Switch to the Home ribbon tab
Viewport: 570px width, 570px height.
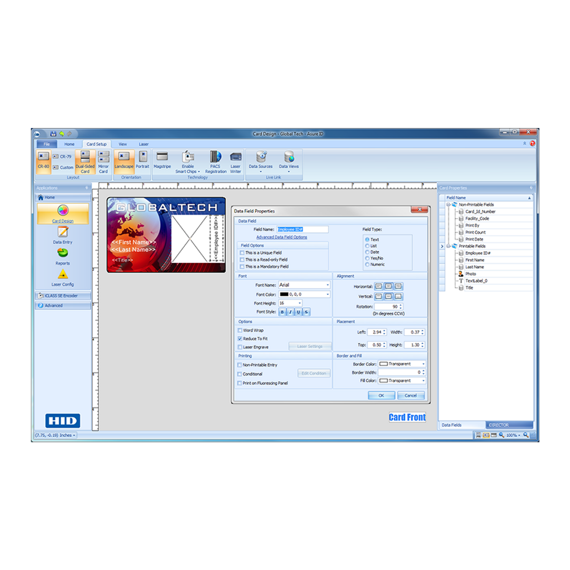(x=69, y=144)
